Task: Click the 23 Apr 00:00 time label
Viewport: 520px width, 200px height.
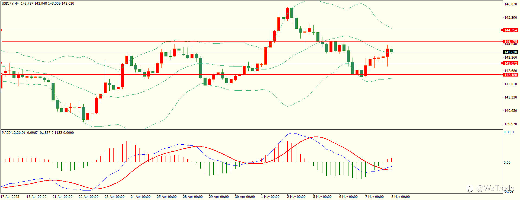Action: (x=115, y=197)
